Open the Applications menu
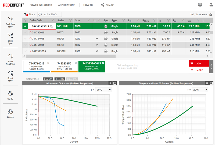Image resolution: width=215 pixels, height=145 pixels. (67, 5)
